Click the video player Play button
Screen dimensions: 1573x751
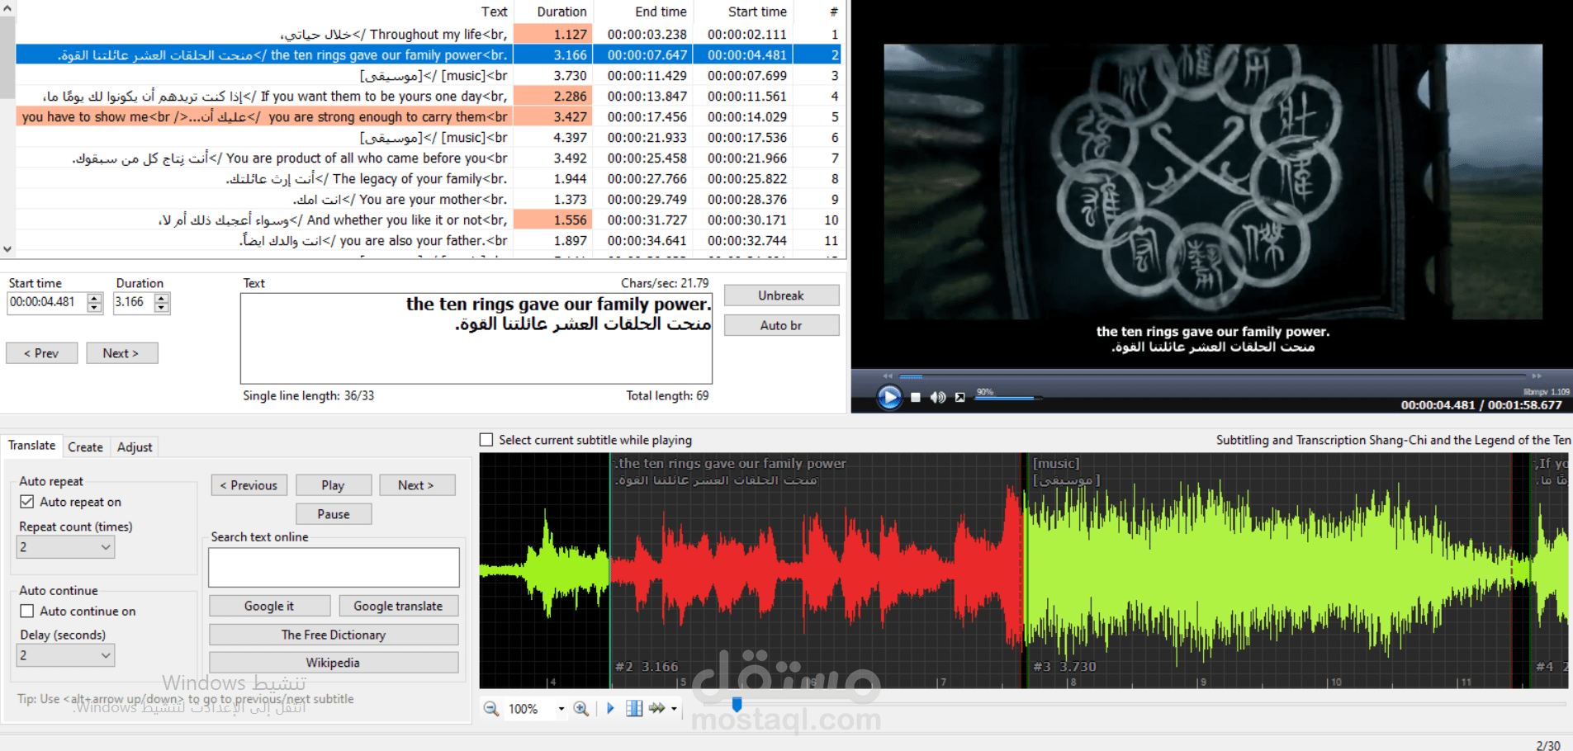tap(889, 398)
